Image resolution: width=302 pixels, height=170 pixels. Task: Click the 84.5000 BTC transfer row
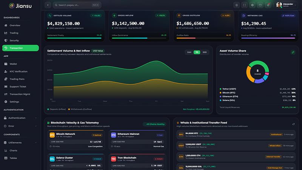[236, 134]
